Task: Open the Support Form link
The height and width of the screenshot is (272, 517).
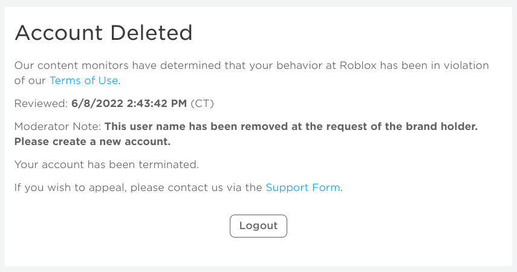Action: 303,187
